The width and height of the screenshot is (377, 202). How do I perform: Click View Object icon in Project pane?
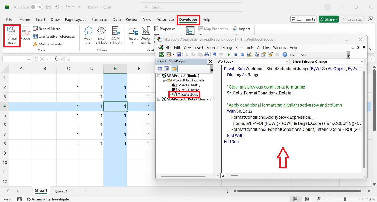167,69
